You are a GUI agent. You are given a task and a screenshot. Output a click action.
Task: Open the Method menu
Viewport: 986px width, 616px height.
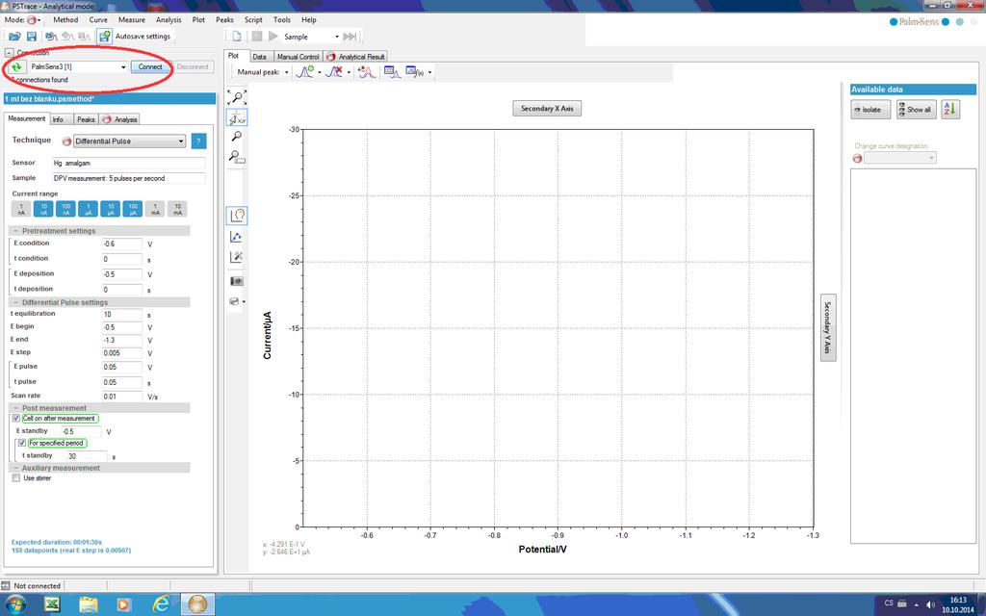point(65,20)
